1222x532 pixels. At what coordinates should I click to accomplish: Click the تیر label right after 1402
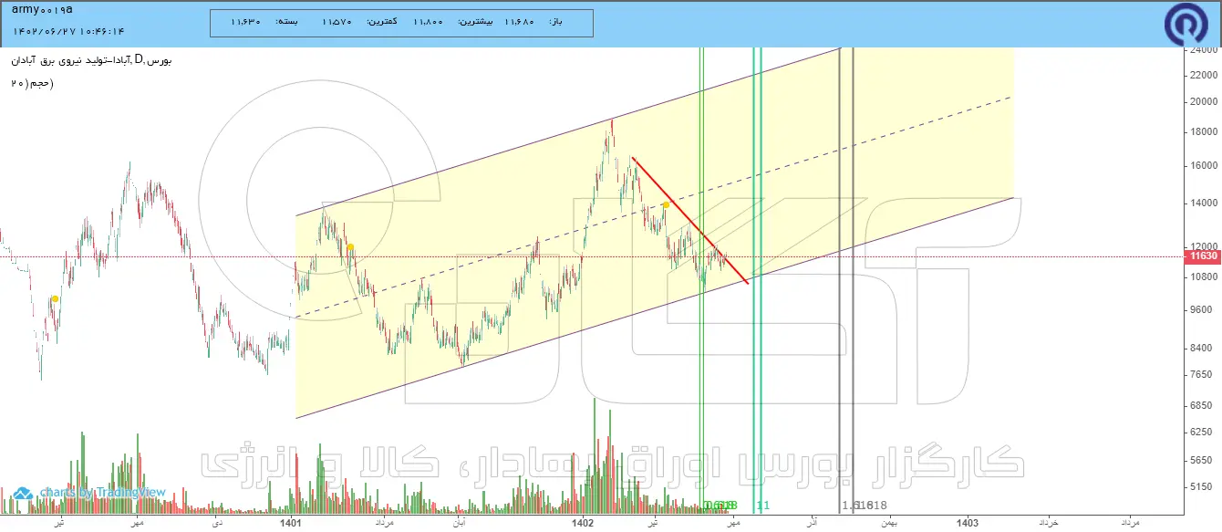tap(653, 523)
